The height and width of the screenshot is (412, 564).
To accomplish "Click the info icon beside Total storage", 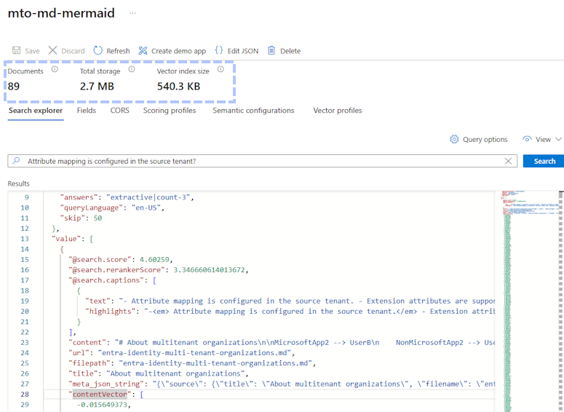I will pos(132,71).
